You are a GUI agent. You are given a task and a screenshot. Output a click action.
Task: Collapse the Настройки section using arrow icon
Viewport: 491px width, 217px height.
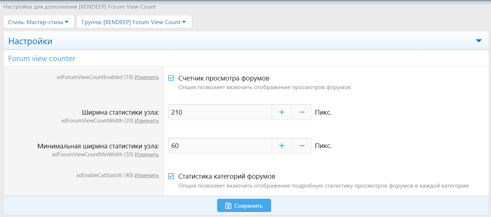pyautogui.click(x=478, y=41)
